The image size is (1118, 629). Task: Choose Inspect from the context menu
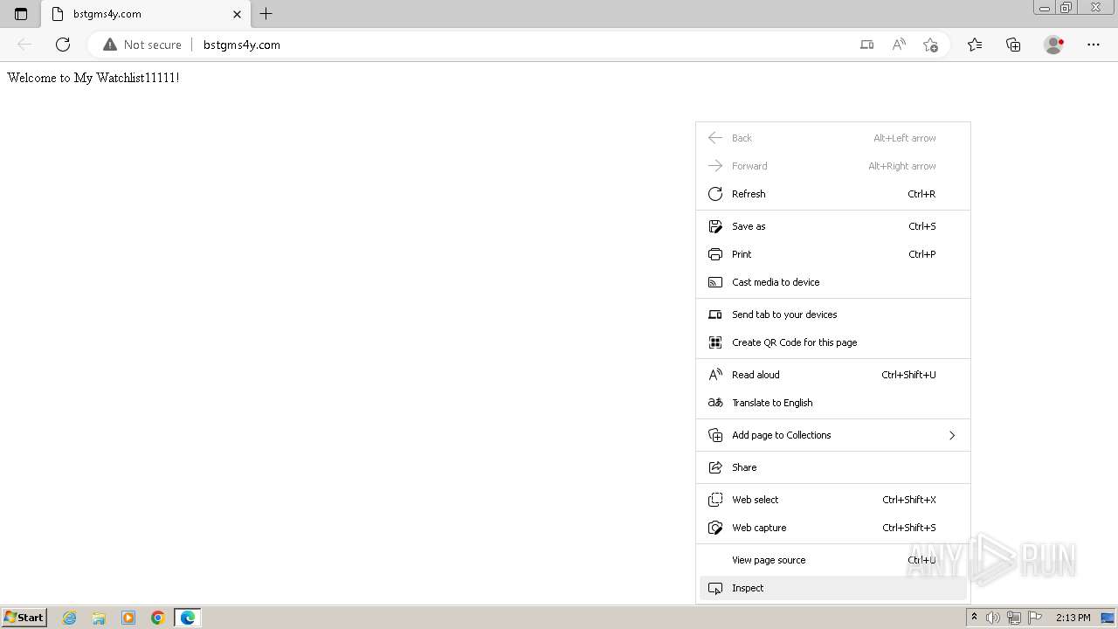(833, 588)
